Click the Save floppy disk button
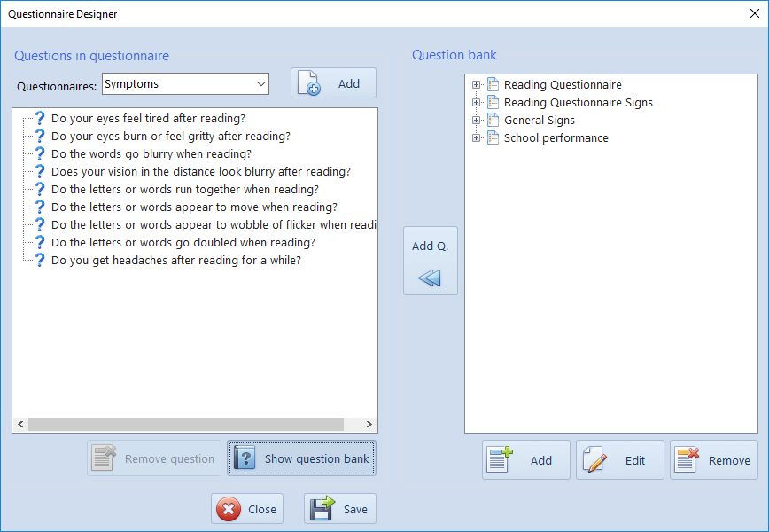The width and height of the screenshot is (769, 532). tap(339, 509)
